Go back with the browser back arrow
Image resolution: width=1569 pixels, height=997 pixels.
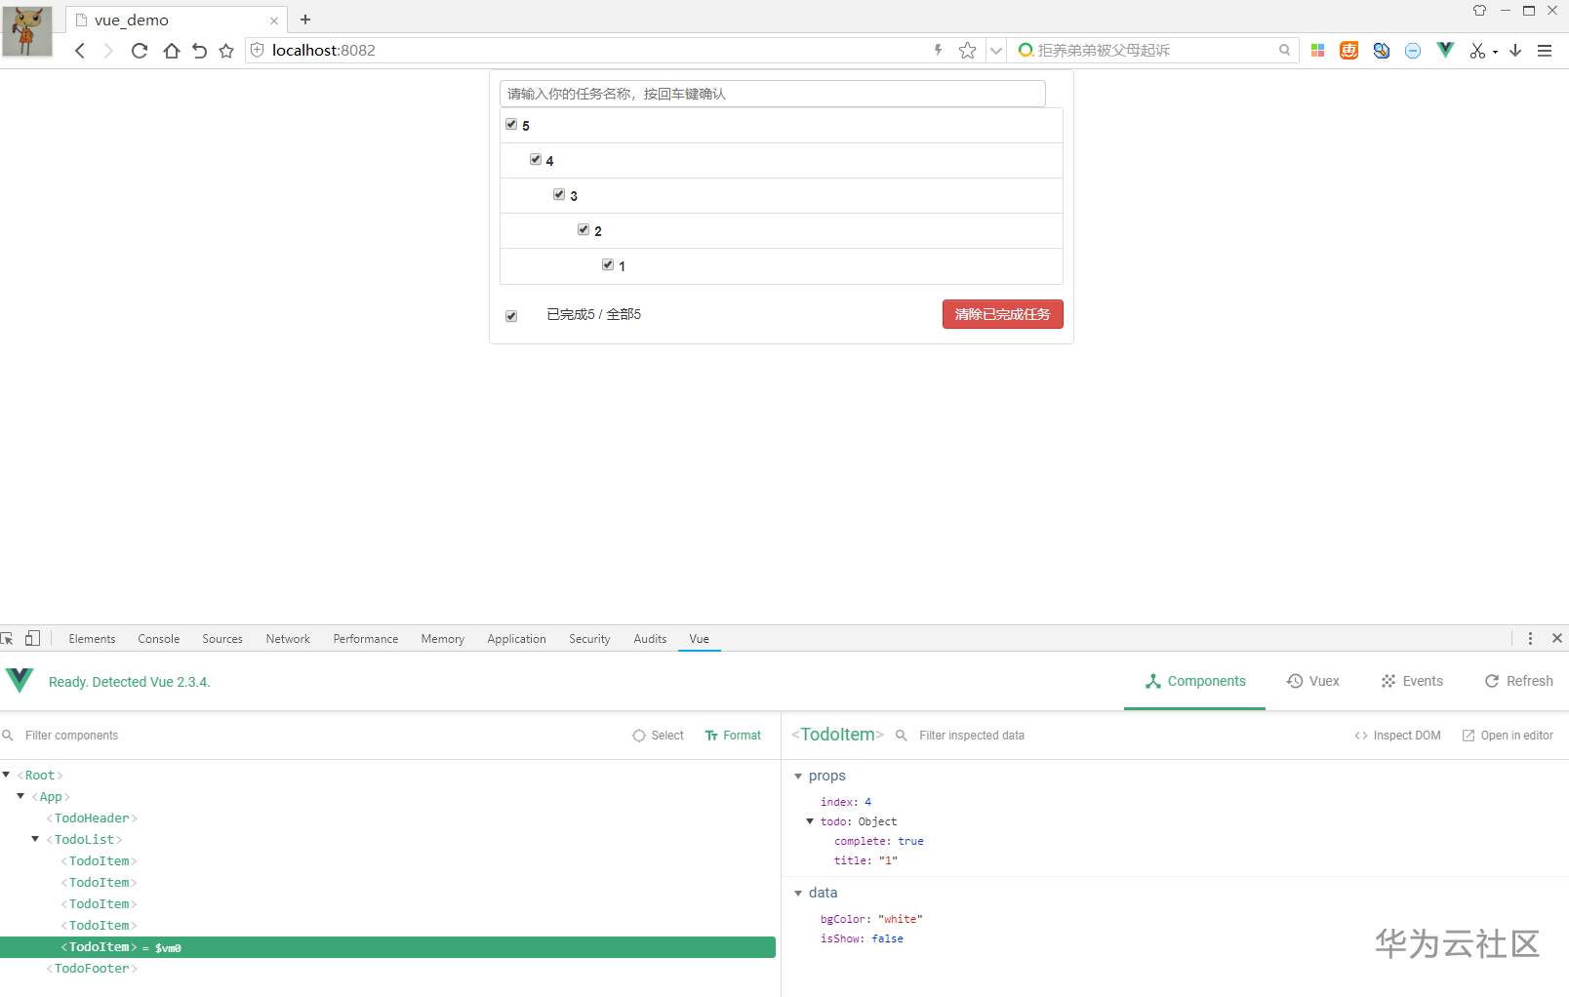(x=80, y=51)
